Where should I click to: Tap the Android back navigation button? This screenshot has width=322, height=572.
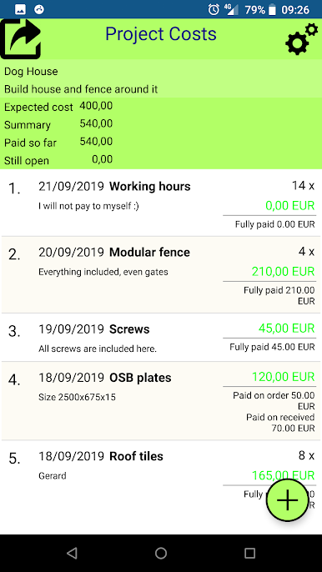click(72, 553)
